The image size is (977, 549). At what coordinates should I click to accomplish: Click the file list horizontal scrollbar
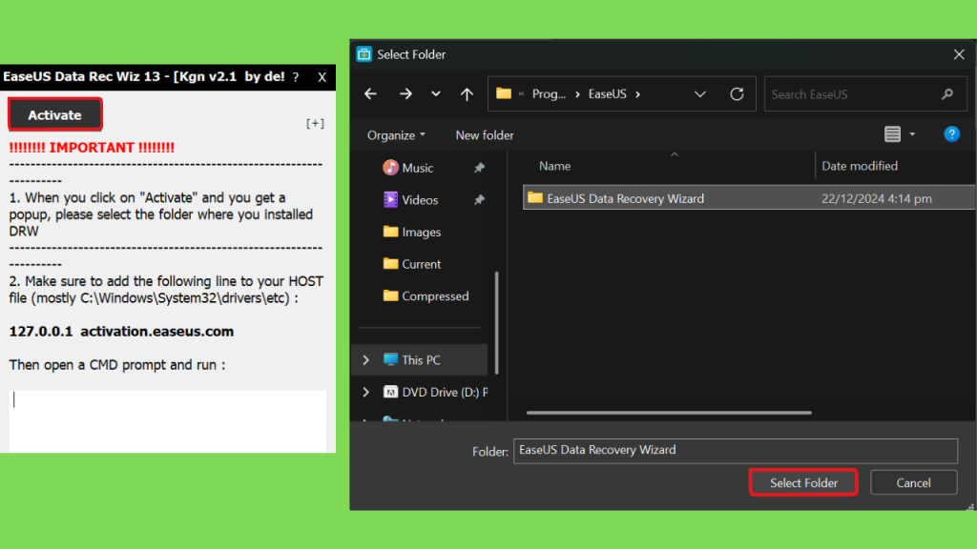pyautogui.click(x=669, y=413)
